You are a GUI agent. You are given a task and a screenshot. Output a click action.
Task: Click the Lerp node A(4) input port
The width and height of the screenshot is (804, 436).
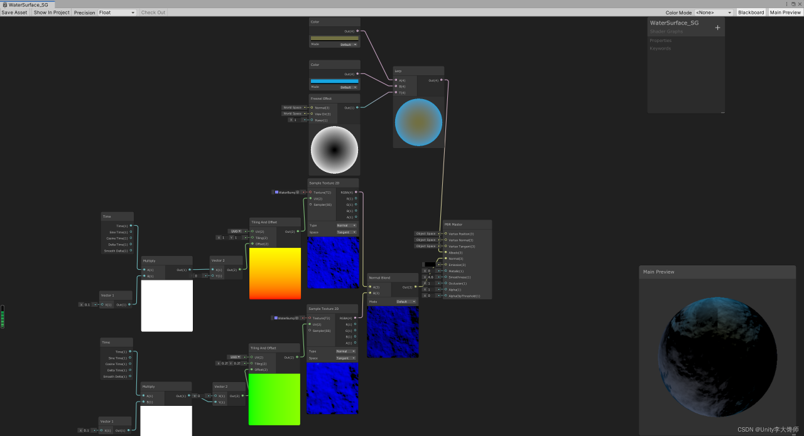pyautogui.click(x=396, y=80)
